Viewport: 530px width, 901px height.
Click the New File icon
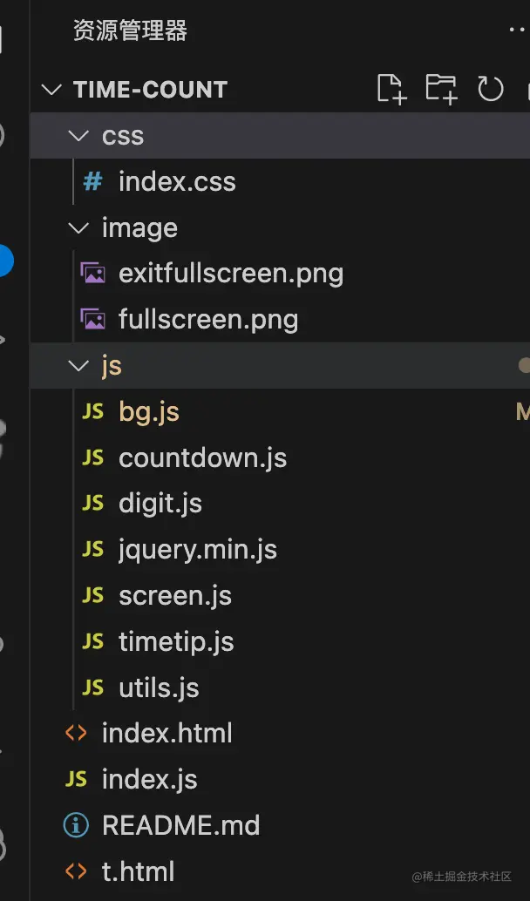tap(392, 89)
